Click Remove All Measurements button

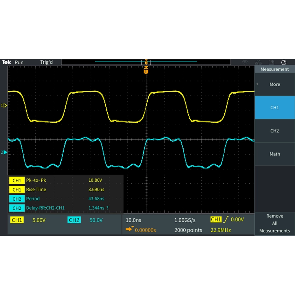[275, 223]
